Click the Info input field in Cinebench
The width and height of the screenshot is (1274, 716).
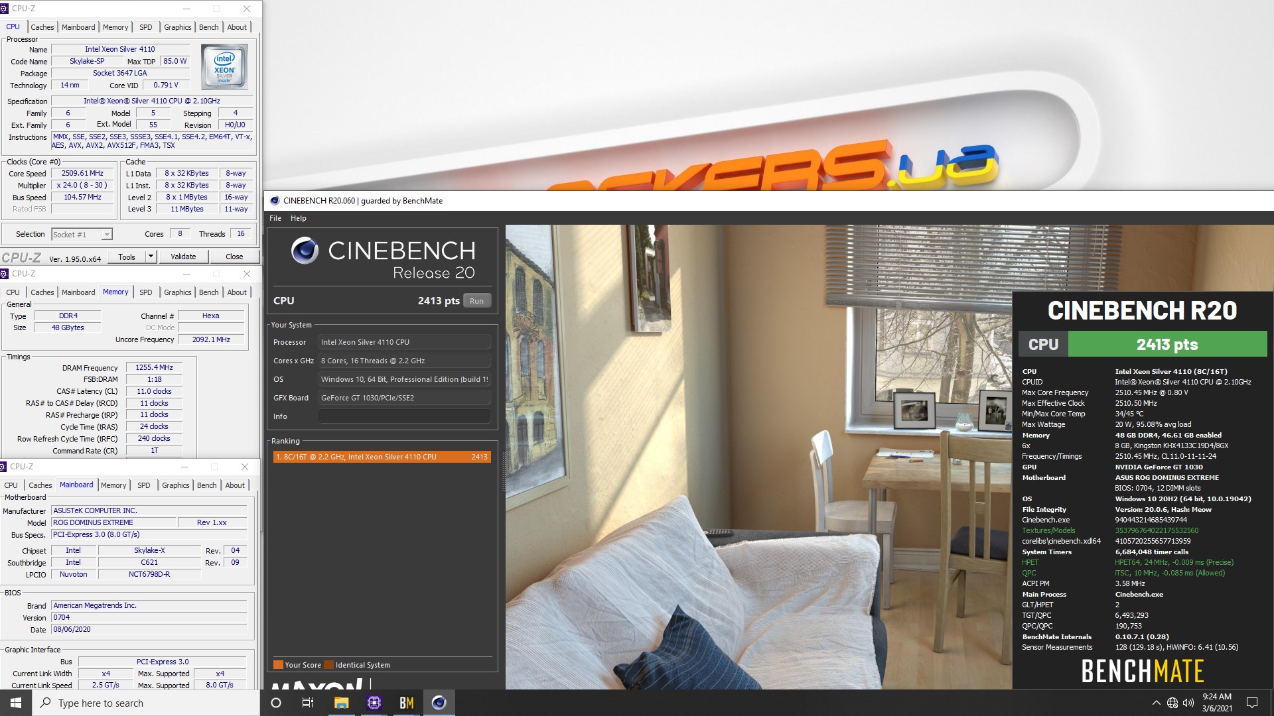(404, 416)
